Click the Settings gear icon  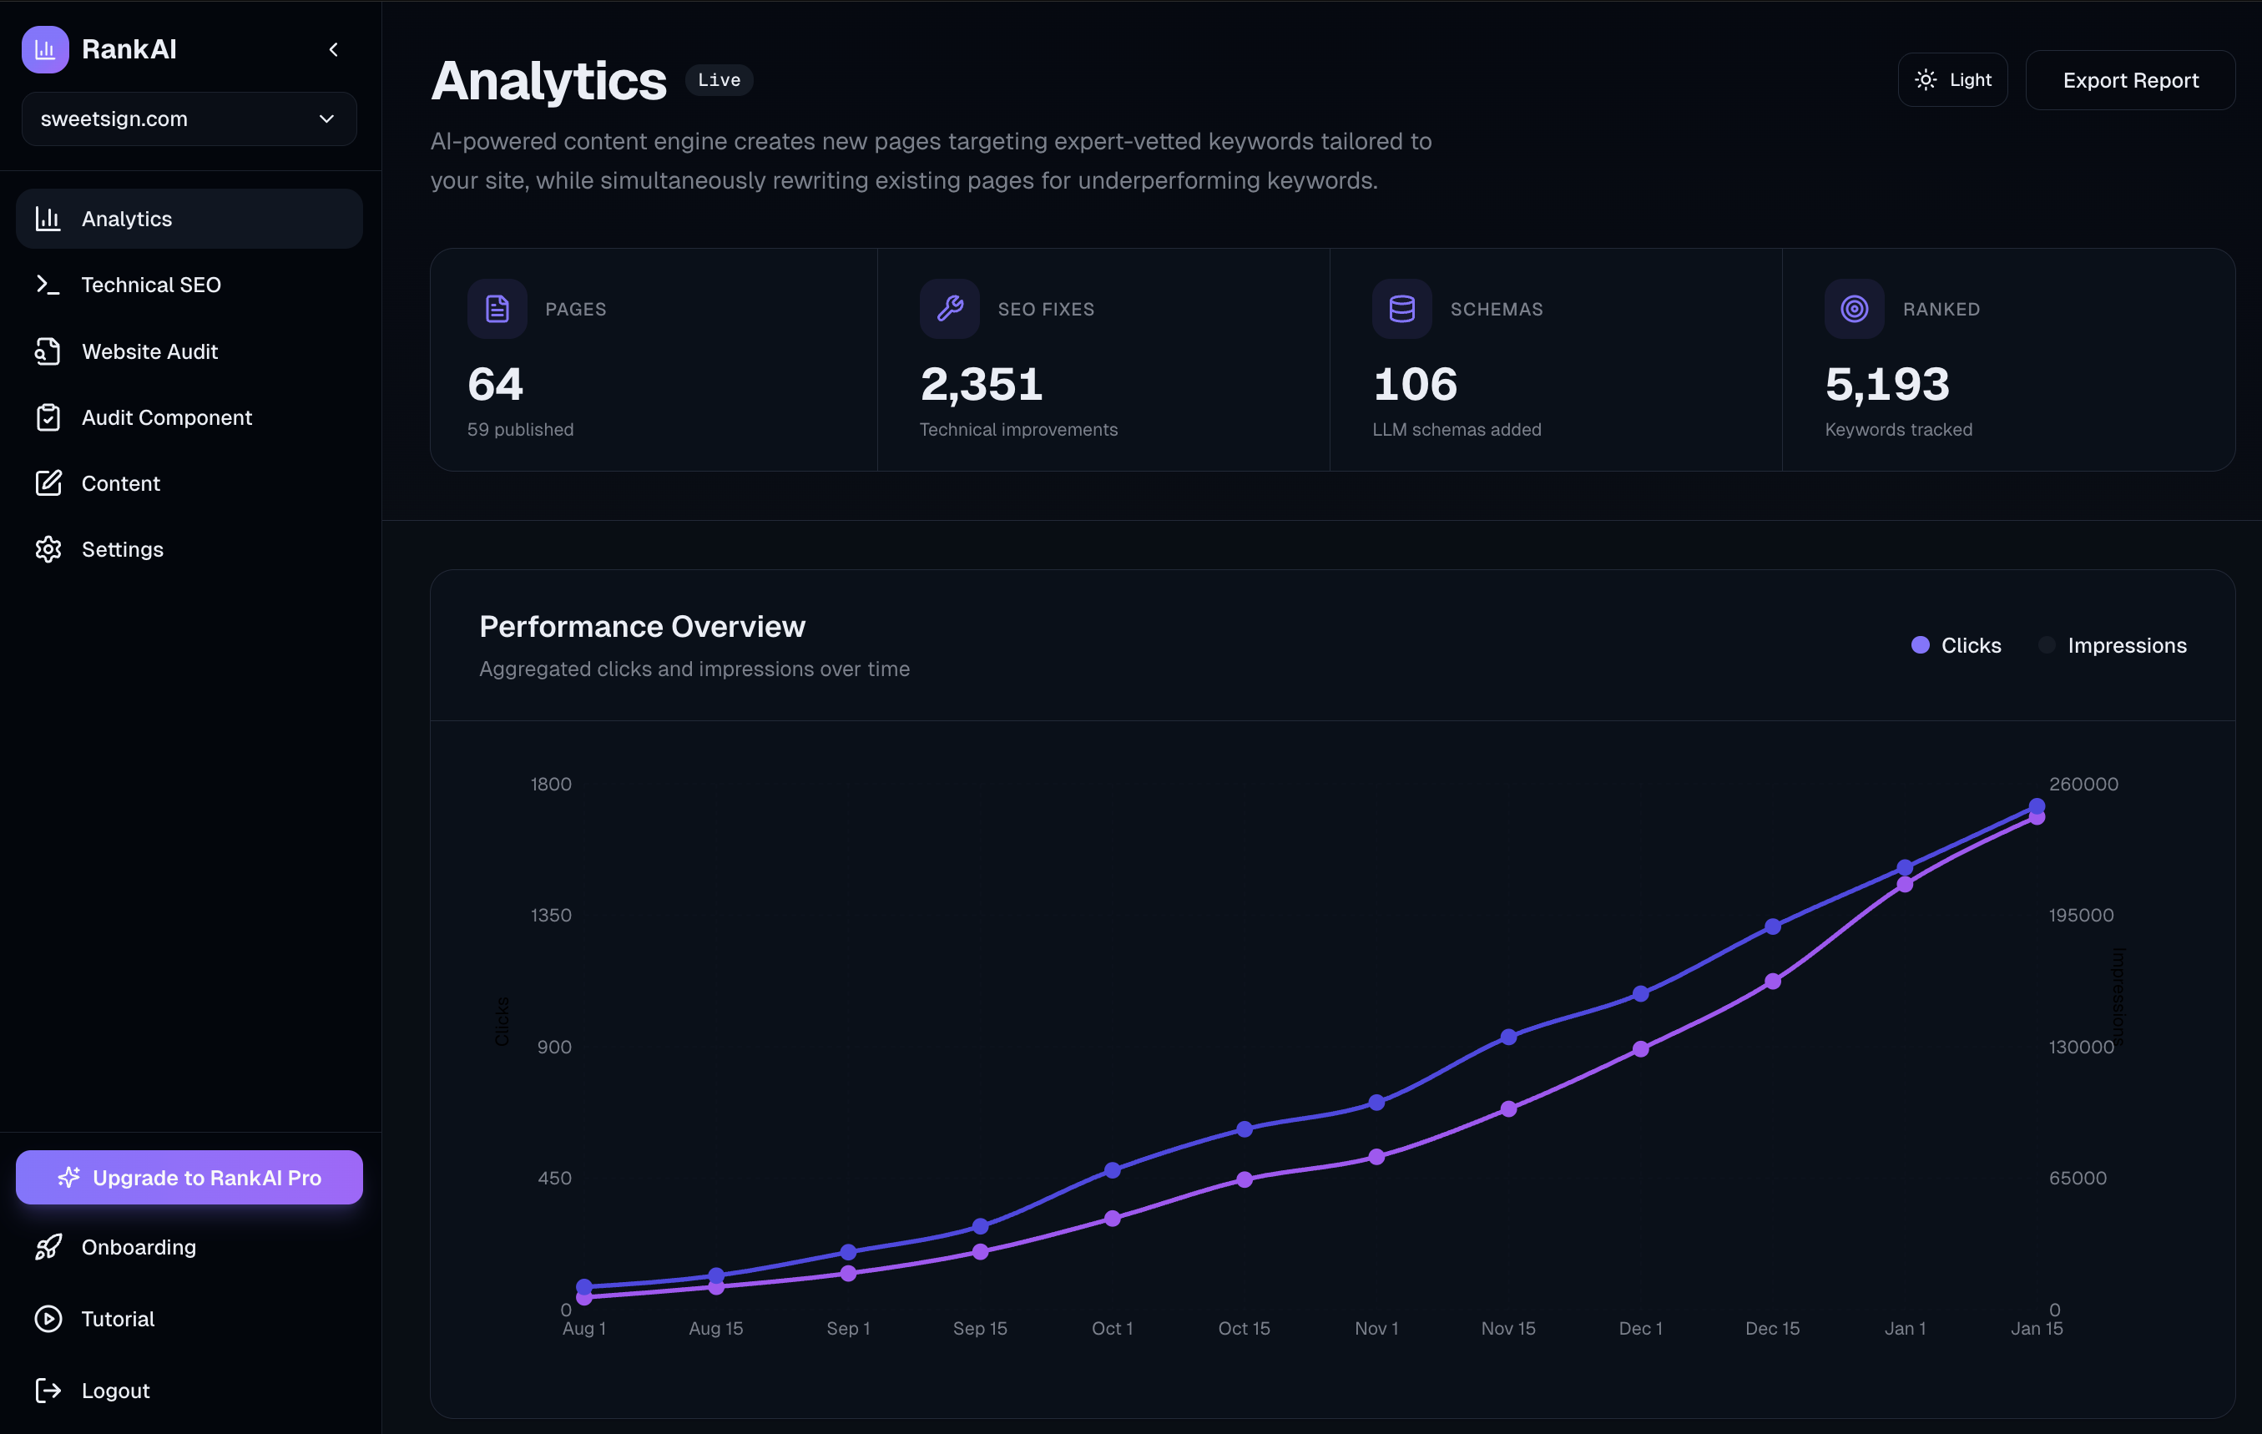pos(49,549)
